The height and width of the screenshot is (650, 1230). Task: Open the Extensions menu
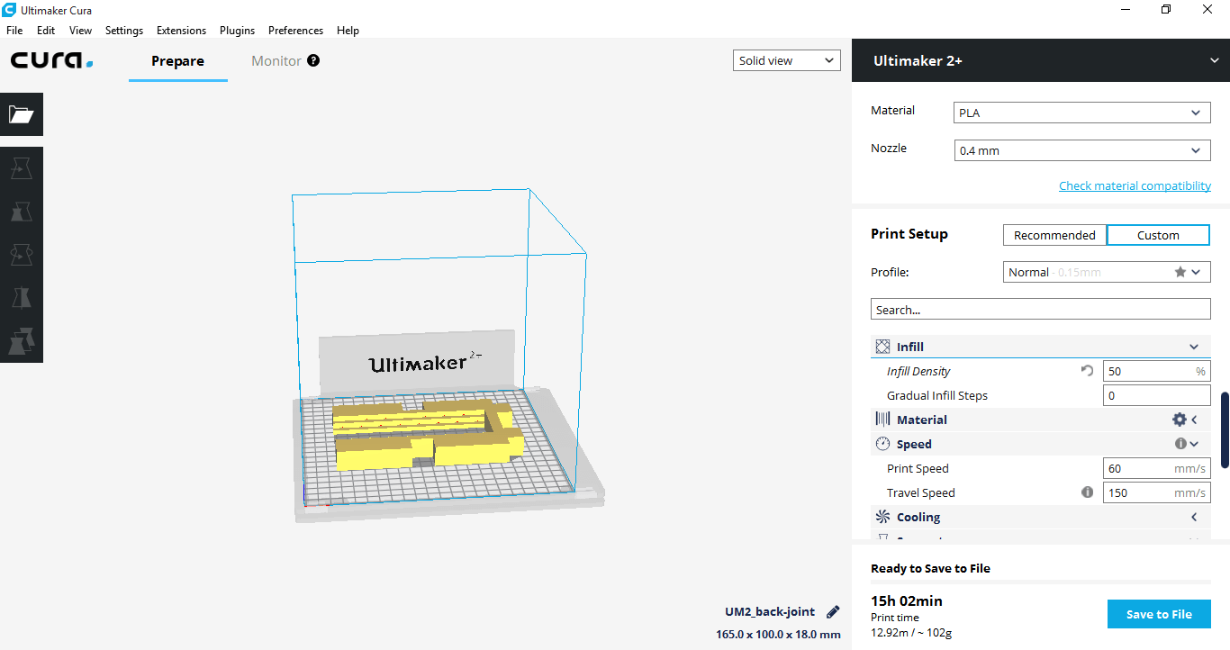tap(181, 30)
